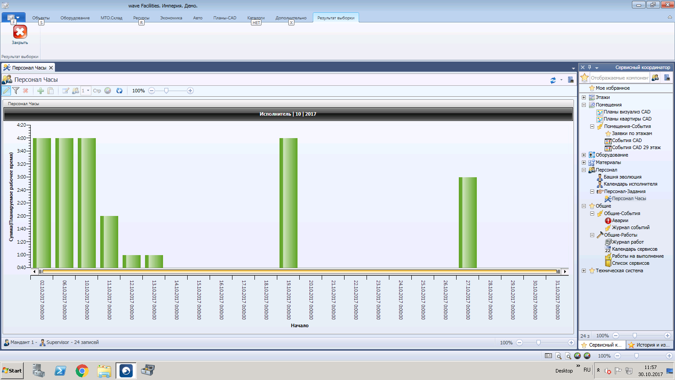The image size is (675, 380).
Task: Click the second gauge icon in bottom bar
Action: [x=587, y=356]
